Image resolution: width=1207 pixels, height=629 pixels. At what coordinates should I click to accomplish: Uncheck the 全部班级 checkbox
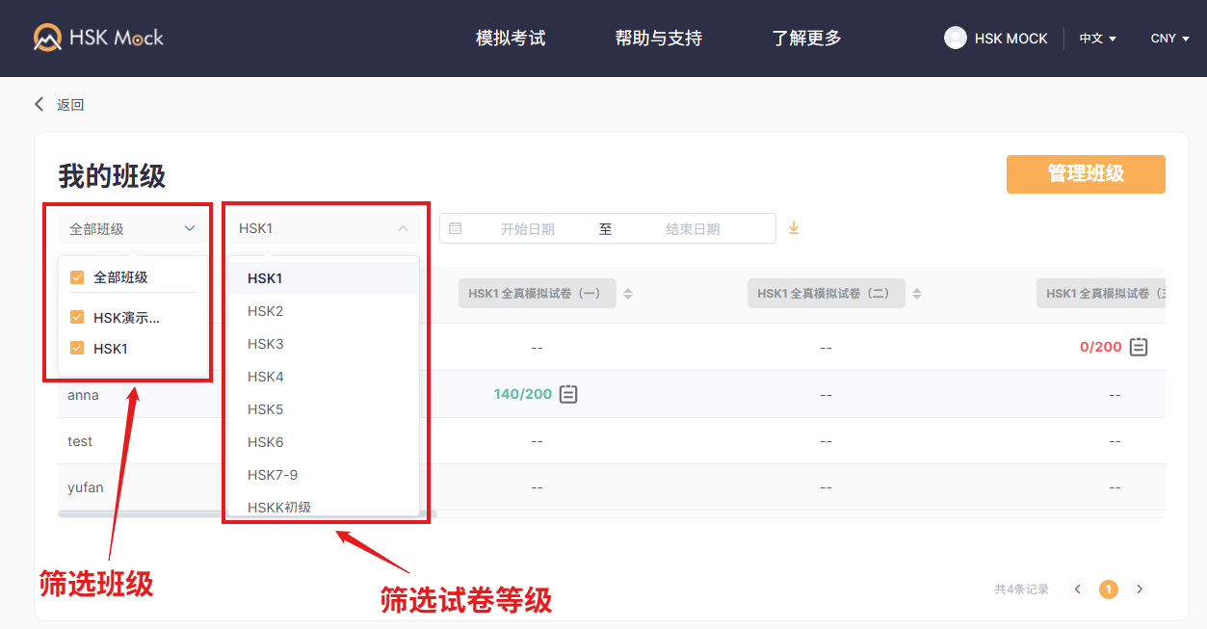coord(76,275)
